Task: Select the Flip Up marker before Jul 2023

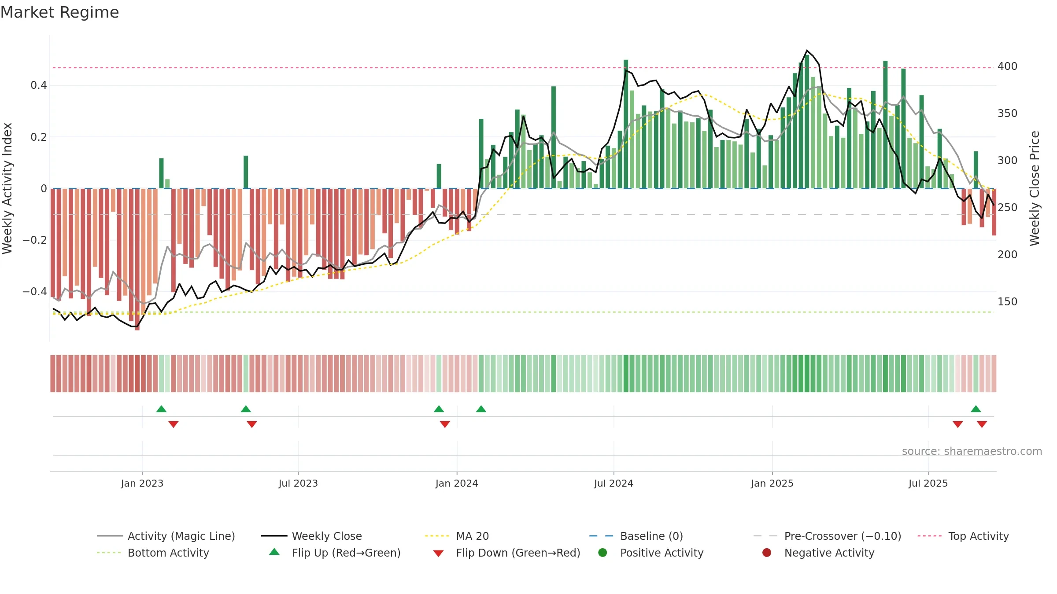Action: click(x=246, y=409)
